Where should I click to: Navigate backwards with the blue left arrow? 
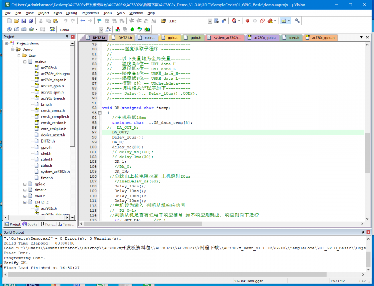point(82,21)
